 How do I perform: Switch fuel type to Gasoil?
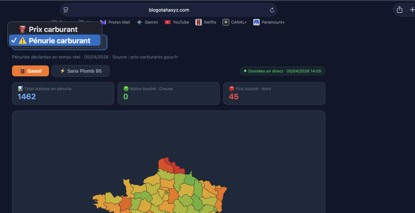click(x=30, y=71)
